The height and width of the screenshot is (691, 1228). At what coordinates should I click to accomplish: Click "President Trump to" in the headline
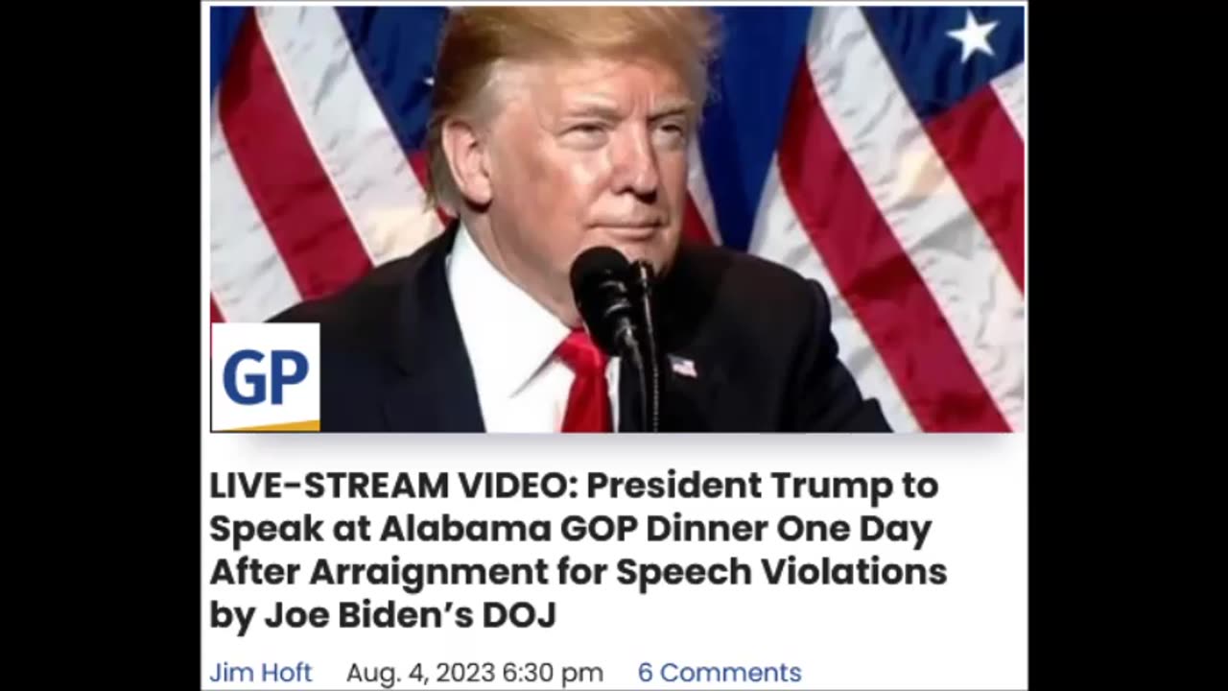click(762, 486)
